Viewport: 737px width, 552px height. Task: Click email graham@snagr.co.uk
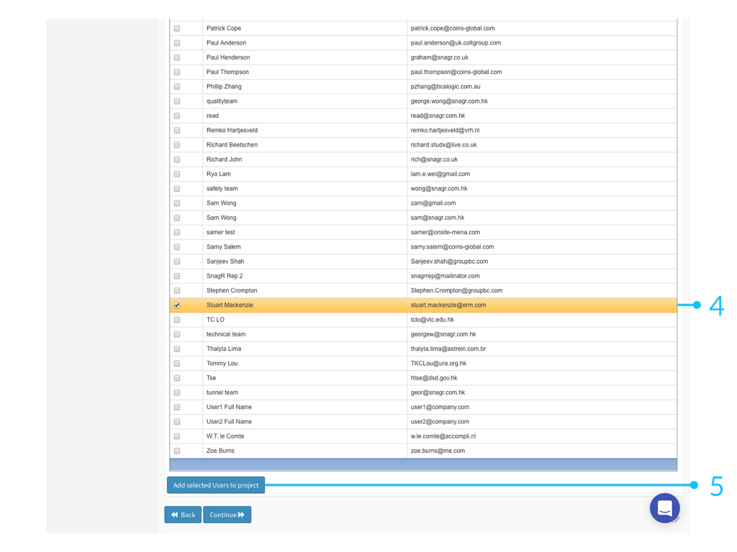tap(440, 57)
